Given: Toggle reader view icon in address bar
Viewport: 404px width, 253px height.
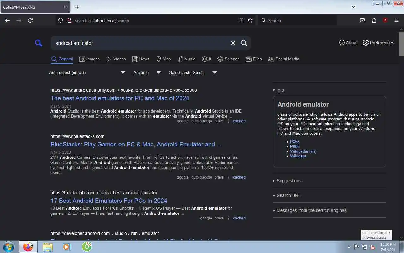Looking at the screenshot, I should pyautogui.click(x=241, y=21).
